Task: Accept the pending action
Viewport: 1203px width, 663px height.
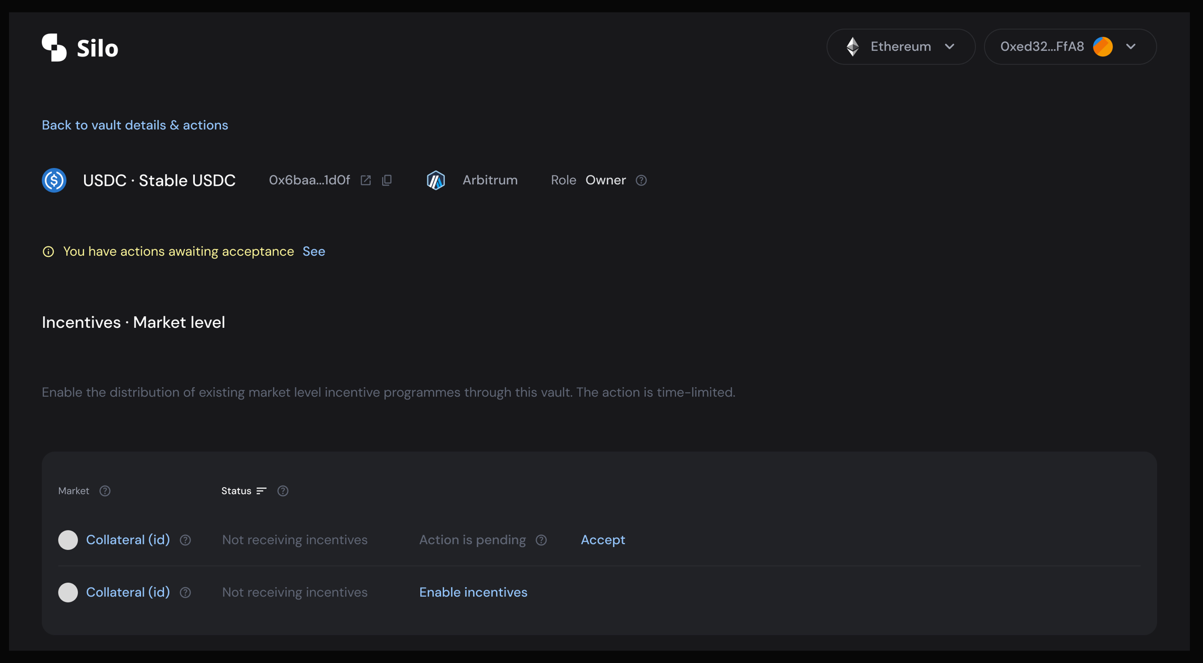Action: click(603, 540)
